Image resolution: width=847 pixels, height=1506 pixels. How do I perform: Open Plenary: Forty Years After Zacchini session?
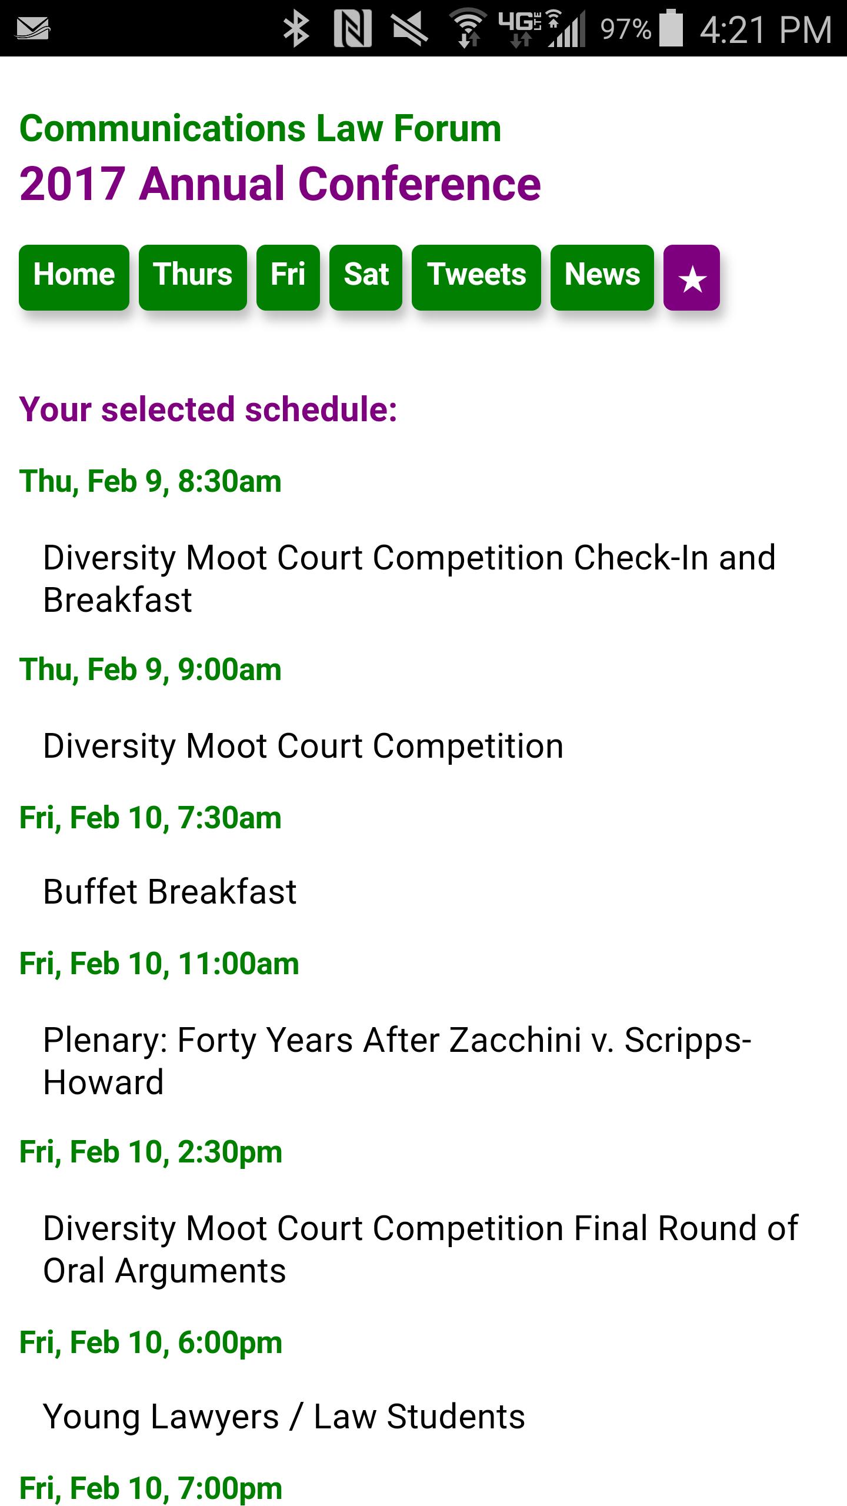click(x=398, y=1061)
